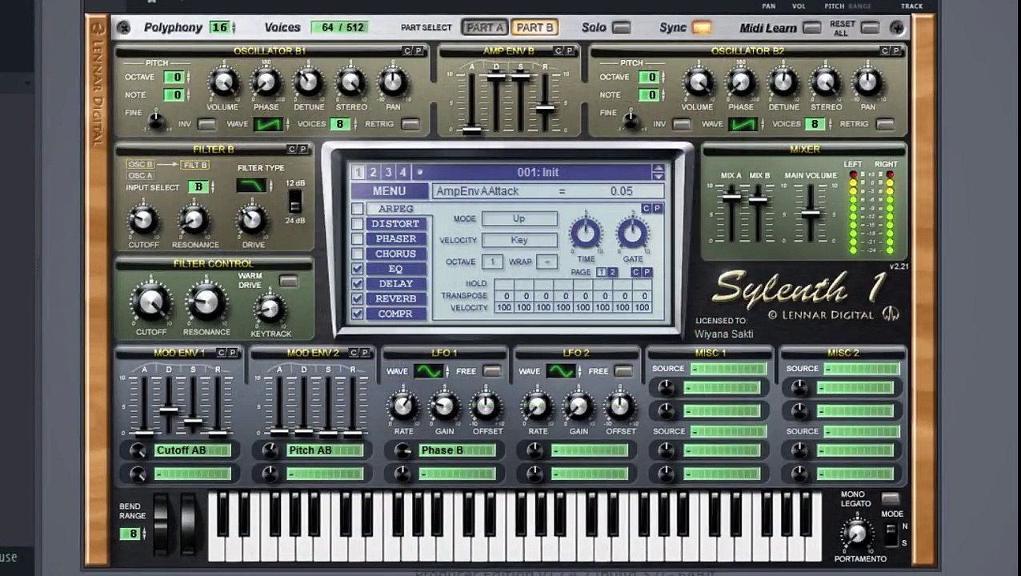Screen dimensions: 1021x576
Task: Click the Amp Env B Attack slider
Action: click(x=472, y=128)
